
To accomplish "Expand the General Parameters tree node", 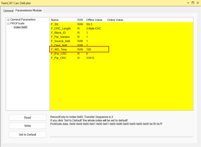I will [8, 20].
